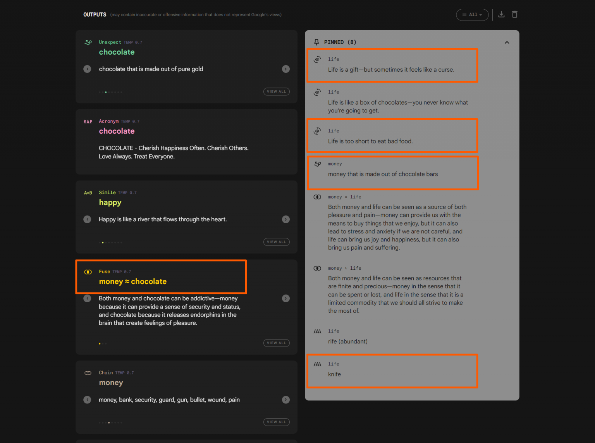Screen dimensions: 595x443
Task: Show next Unexpect chocolate output
Action: (286, 69)
